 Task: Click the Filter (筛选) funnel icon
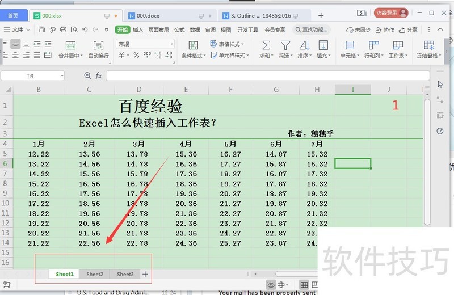(x=285, y=45)
